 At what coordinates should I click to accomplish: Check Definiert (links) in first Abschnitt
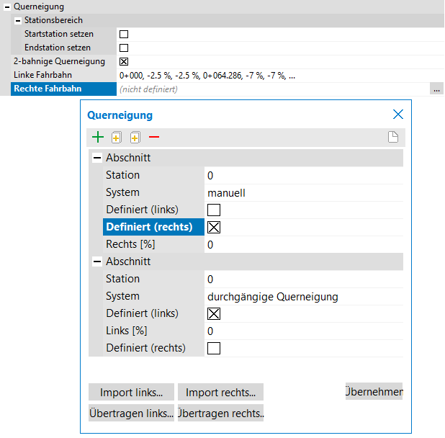coord(214,210)
